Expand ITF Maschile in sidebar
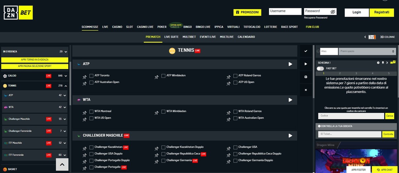This screenshot has width=399, height=173. tap(35, 143)
